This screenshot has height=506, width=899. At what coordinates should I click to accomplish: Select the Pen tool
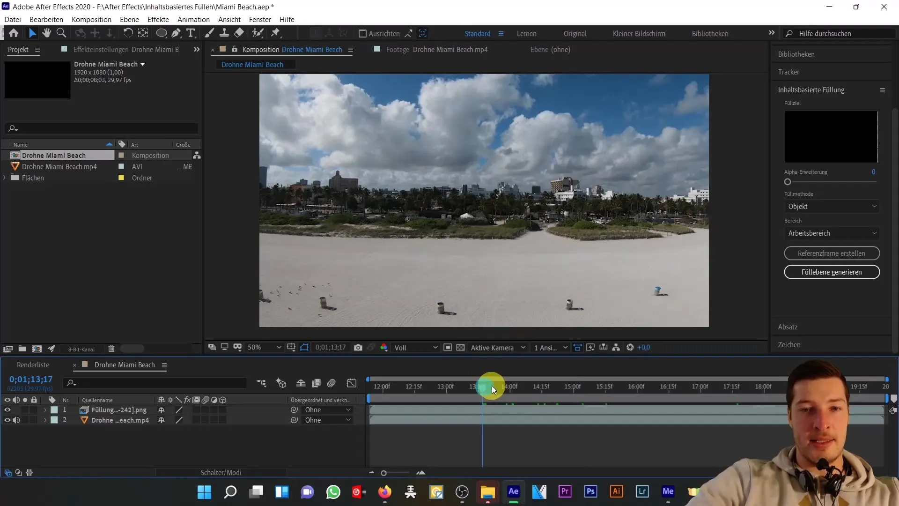pos(176,33)
